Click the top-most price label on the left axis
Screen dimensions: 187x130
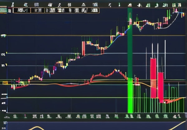coord(3,36)
